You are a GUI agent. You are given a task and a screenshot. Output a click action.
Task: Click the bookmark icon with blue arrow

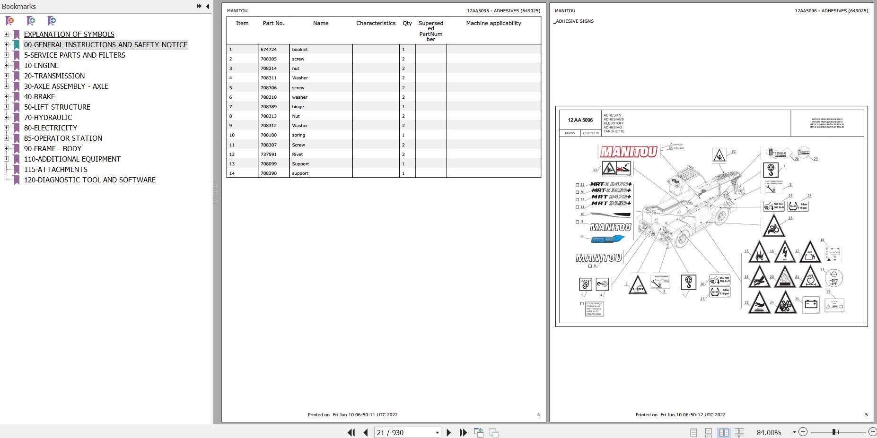click(52, 21)
